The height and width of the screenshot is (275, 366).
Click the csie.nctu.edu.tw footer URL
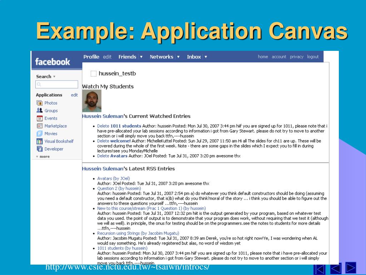pos(127,267)
